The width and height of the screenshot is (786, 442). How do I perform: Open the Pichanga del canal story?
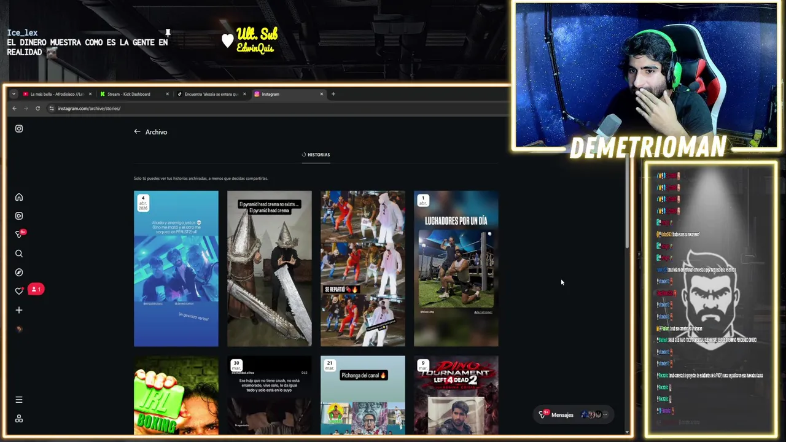point(363,395)
